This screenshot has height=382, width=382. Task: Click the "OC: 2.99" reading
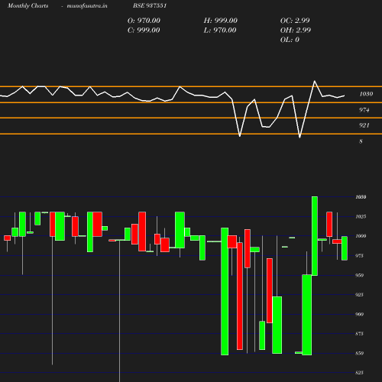(x=295, y=21)
